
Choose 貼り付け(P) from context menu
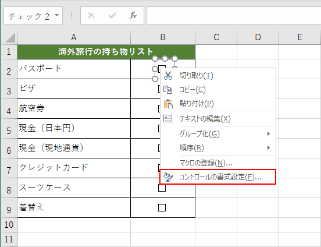(x=218, y=104)
